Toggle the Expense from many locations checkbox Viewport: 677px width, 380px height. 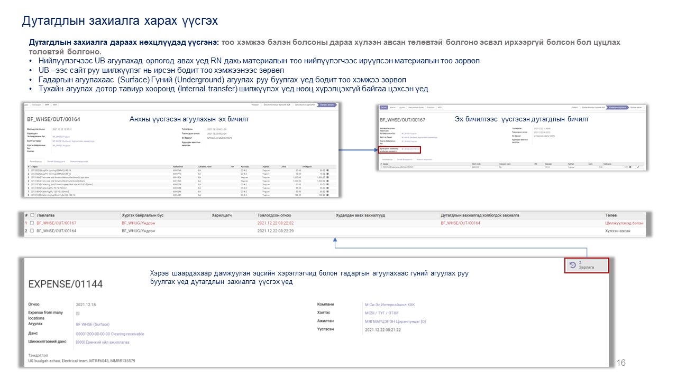[78, 313]
